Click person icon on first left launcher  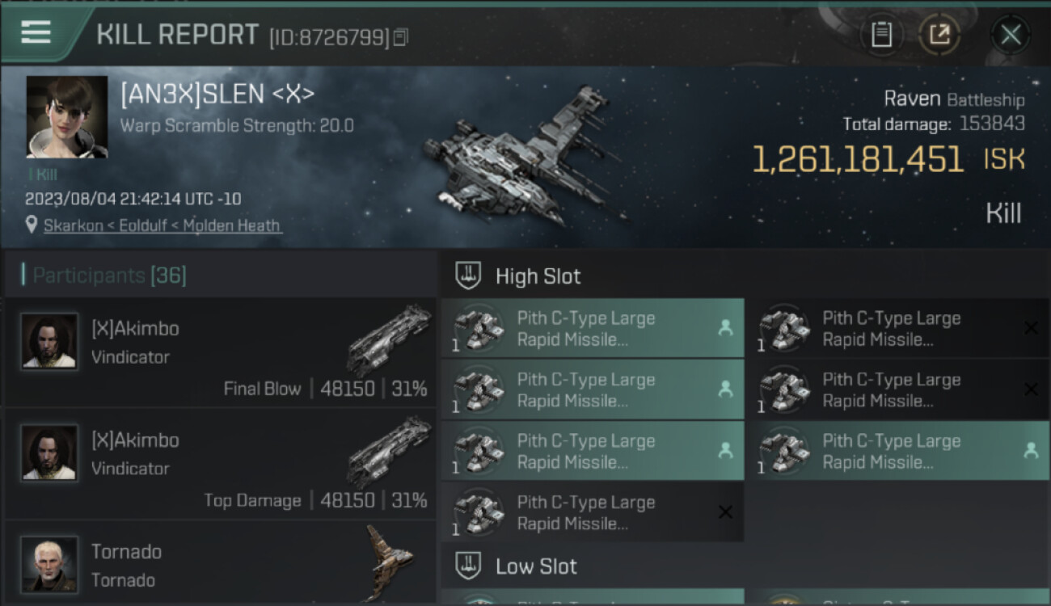[x=725, y=328]
